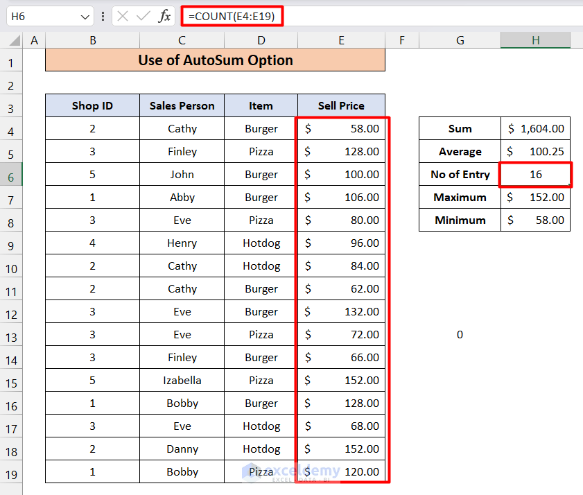Click the 'Sell Price' header cell
Viewport: 583px width, 495px height.
341,105
